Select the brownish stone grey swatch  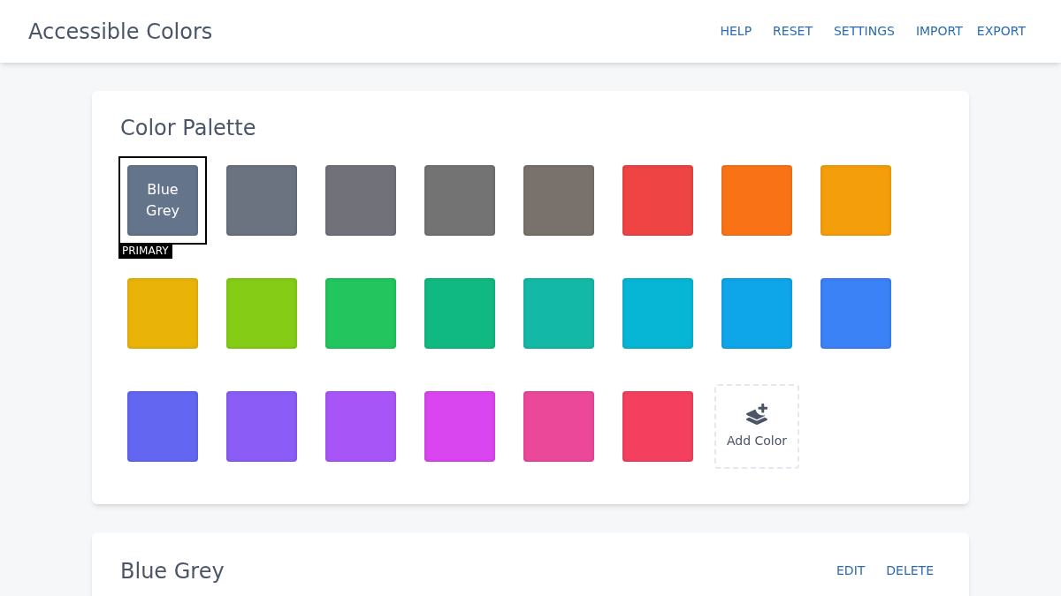559,200
